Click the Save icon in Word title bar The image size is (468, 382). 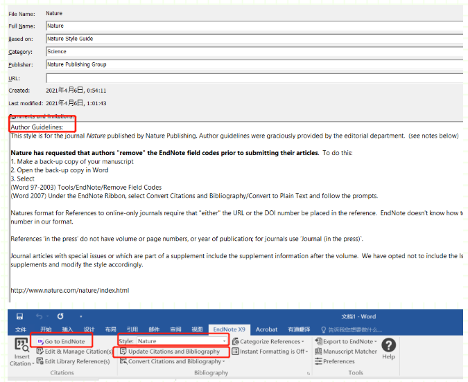point(19,316)
